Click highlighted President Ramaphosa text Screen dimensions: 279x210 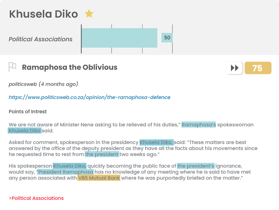coord(65,172)
